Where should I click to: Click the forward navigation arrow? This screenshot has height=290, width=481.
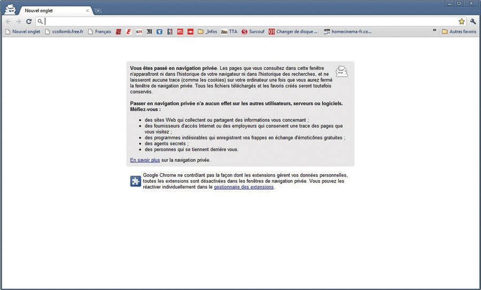[18, 21]
